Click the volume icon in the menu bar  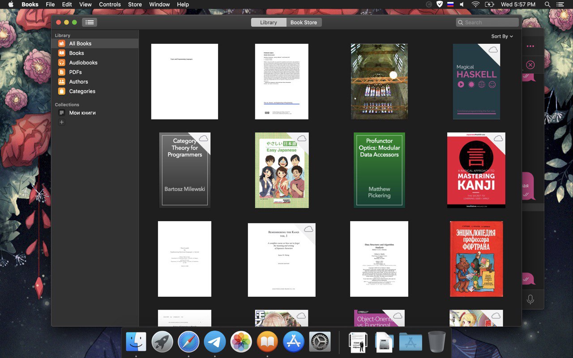pyautogui.click(x=462, y=4)
